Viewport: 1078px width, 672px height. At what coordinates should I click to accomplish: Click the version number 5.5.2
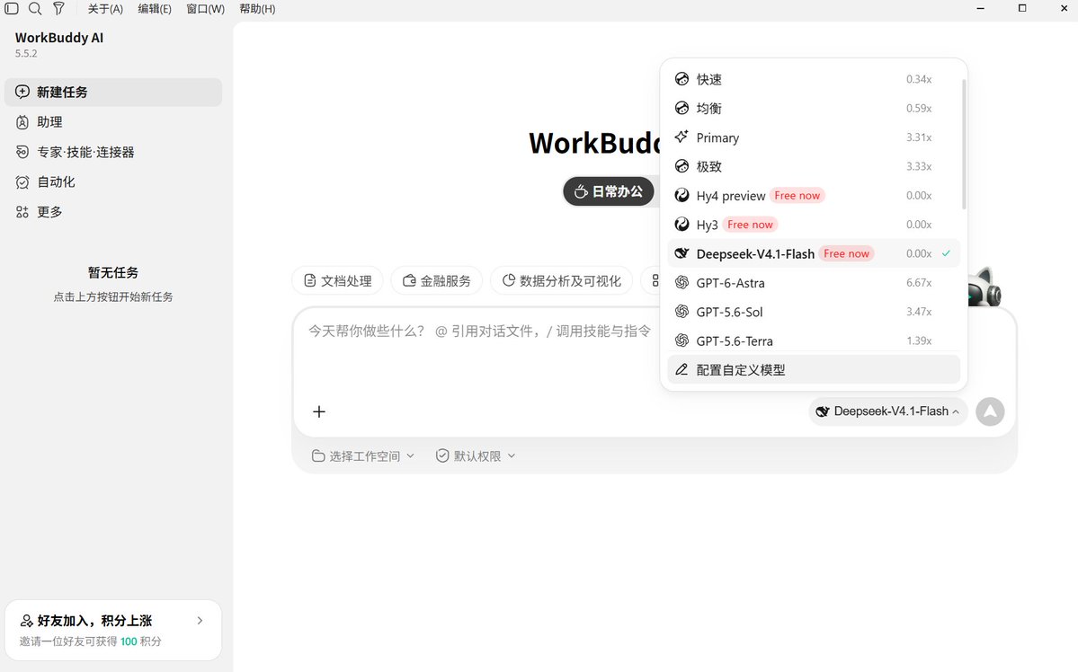pyautogui.click(x=26, y=54)
